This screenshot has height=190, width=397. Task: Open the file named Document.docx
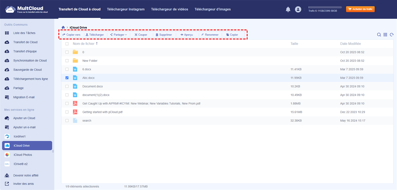(x=92, y=86)
